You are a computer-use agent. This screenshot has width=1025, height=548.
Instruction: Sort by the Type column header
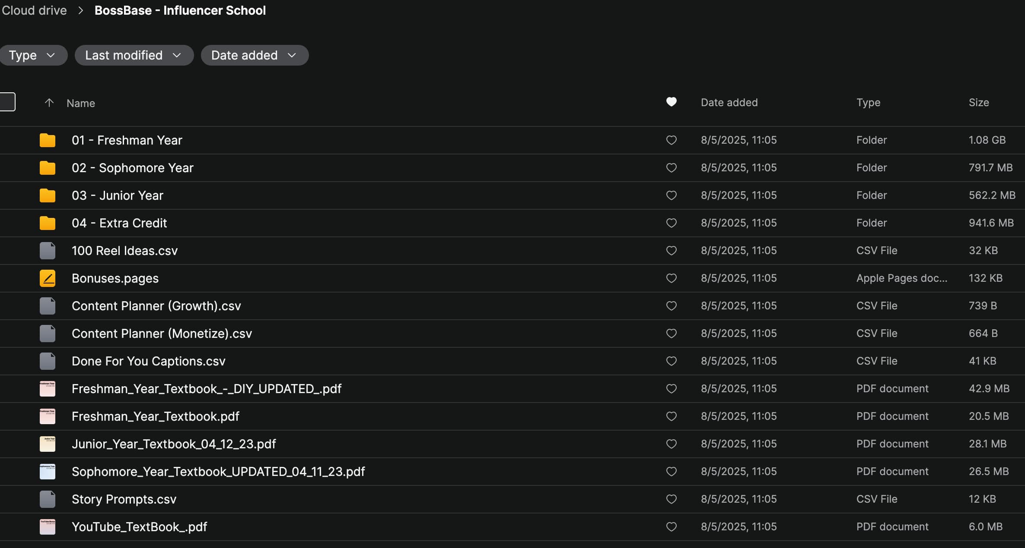[868, 103]
